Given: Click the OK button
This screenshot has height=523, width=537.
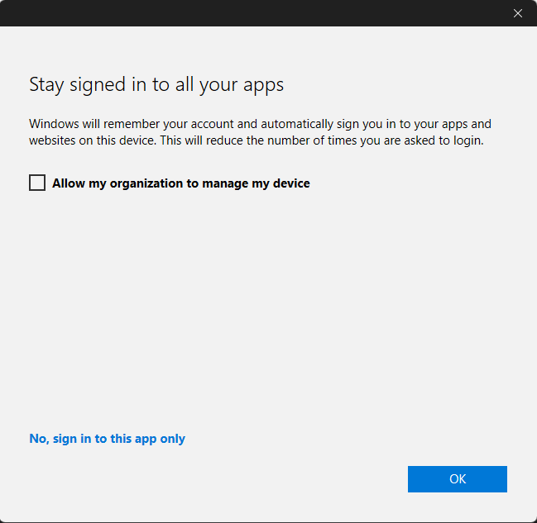Looking at the screenshot, I should pyautogui.click(x=458, y=479).
